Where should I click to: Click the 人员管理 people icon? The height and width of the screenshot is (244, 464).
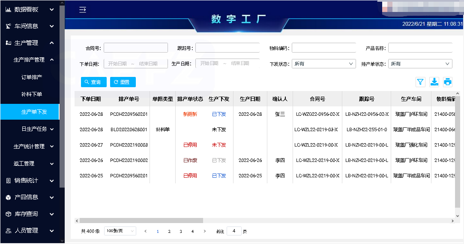coord(8,231)
